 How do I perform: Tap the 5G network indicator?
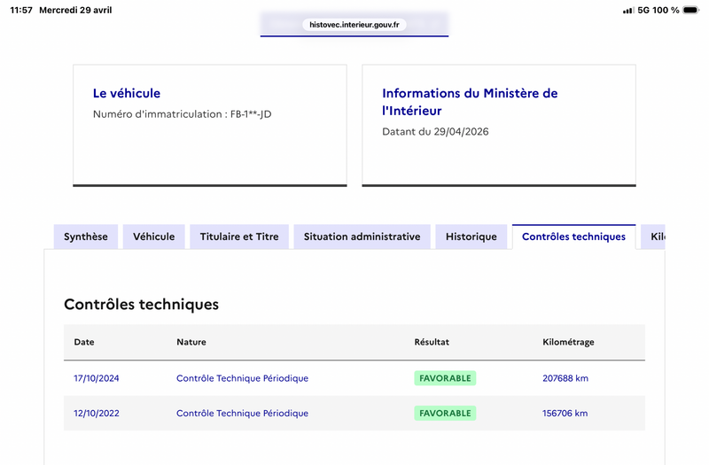(643, 10)
